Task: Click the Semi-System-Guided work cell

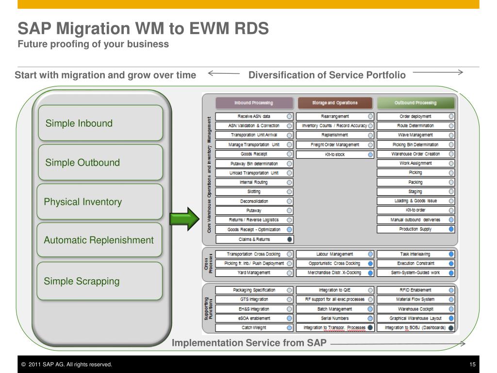Action: pyautogui.click(x=416, y=273)
